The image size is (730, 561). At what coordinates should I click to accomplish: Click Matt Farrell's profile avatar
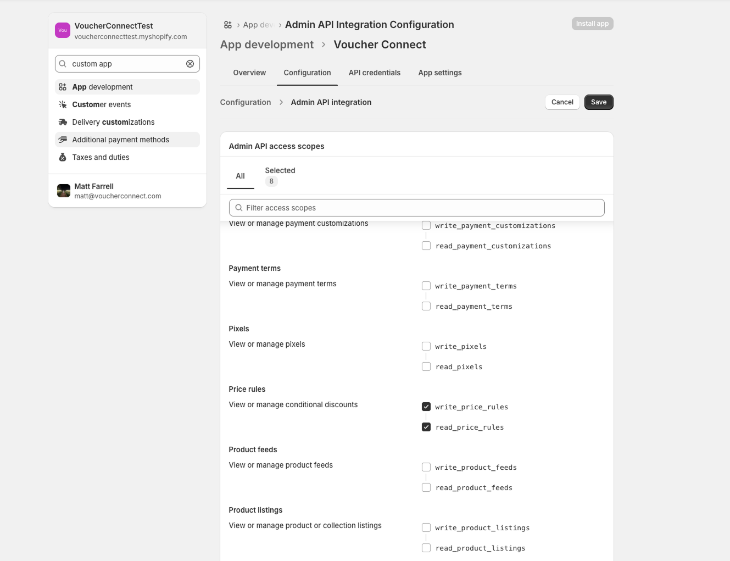(64, 191)
